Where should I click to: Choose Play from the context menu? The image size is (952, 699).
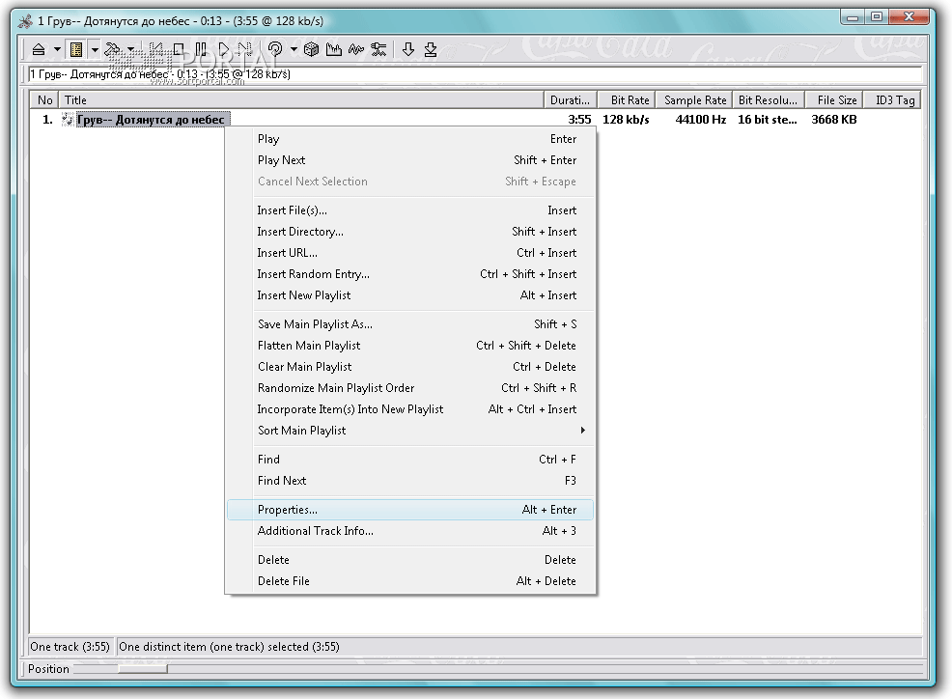point(410,139)
